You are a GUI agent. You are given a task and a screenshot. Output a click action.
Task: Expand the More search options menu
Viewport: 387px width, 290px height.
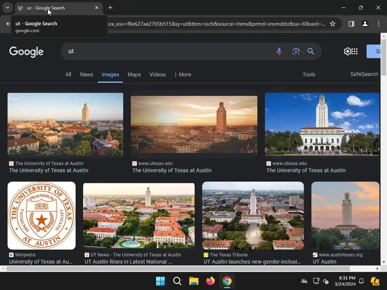coord(183,74)
